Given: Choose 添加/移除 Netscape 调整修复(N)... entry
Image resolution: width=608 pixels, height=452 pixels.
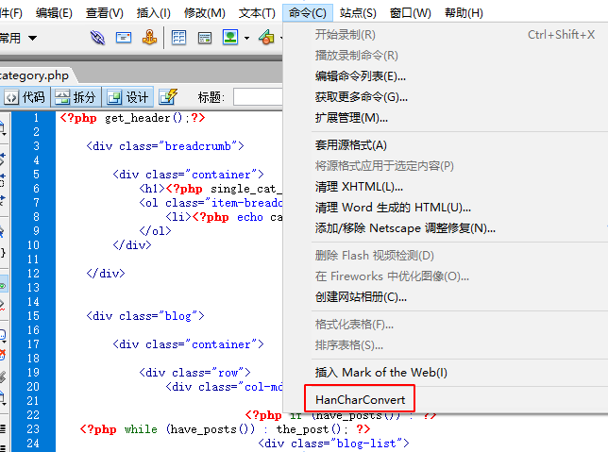Looking at the screenshot, I should (405, 228).
